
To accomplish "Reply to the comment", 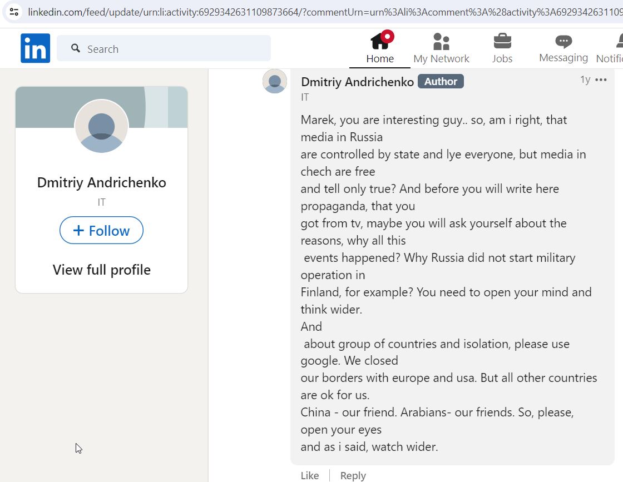I will [x=353, y=475].
